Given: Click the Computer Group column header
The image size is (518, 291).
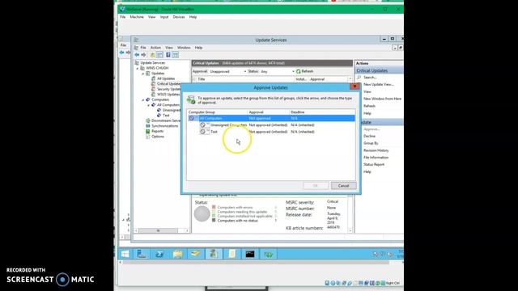Looking at the screenshot, I should click(217, 112).
